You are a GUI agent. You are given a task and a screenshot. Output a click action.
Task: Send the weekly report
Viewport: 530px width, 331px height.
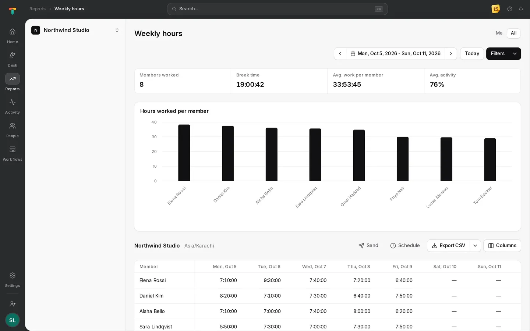click(x=368, y=246)
